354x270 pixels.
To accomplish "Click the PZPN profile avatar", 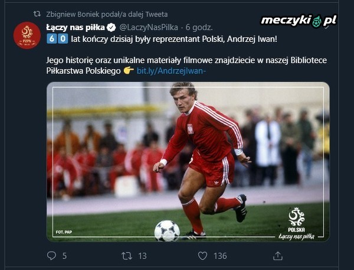I will (x=27, y=35).
